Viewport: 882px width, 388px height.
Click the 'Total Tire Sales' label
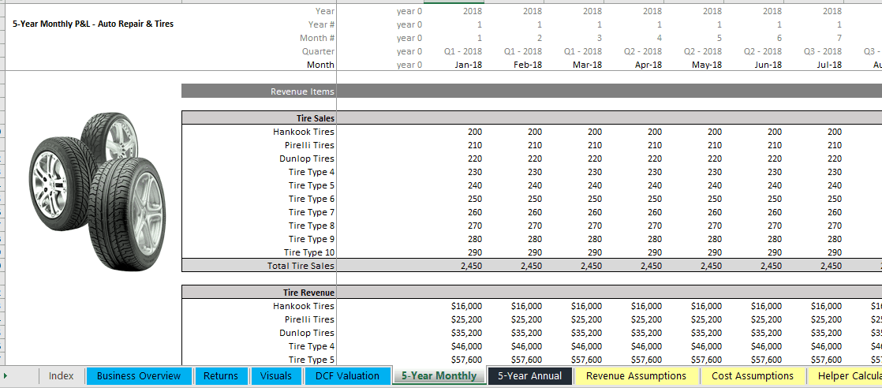(301, 266)
